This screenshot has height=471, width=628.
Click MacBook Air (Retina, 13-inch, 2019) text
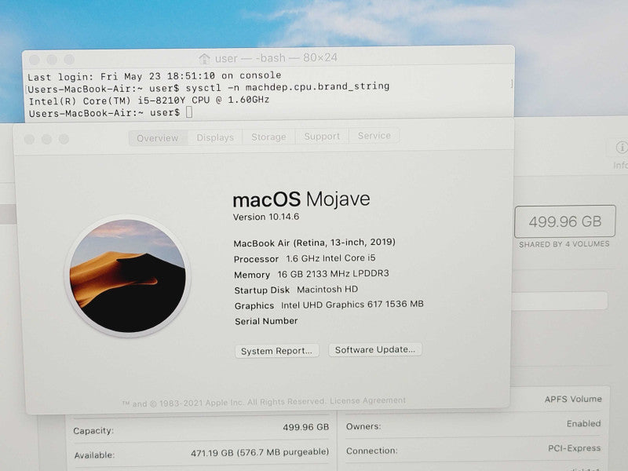click(x=315, y=243)
